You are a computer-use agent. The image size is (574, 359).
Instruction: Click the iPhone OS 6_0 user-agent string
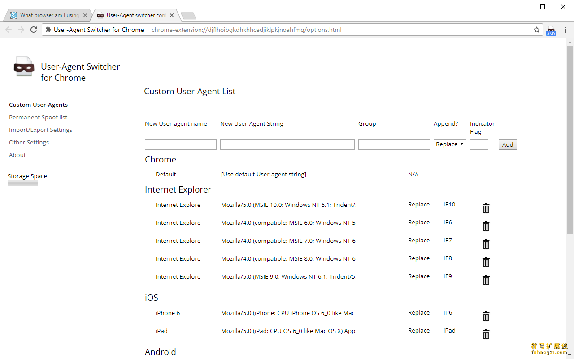point(288,313)
